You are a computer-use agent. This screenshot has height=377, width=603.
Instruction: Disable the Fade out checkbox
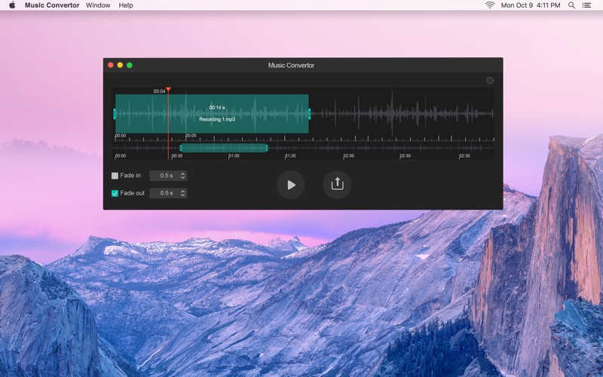tap(115, 193)
